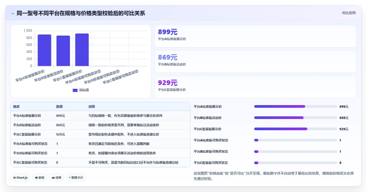The width and height of the screenshot is (367, 192).
Task: Click the 899元 cell in the table
Action: click(x=60, y=116)
